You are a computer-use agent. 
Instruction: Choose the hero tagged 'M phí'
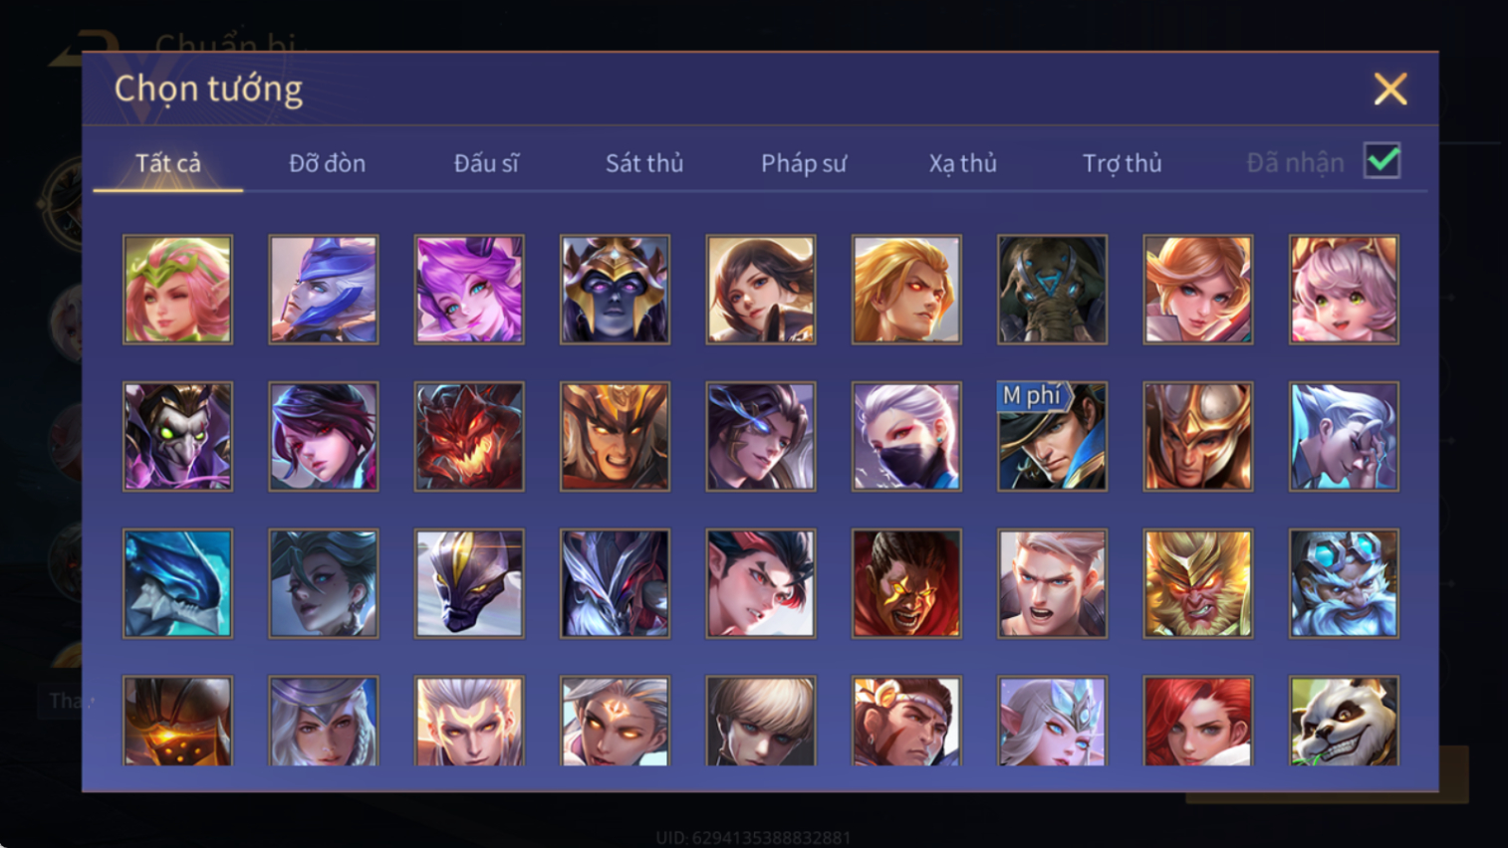[1052, 436]
